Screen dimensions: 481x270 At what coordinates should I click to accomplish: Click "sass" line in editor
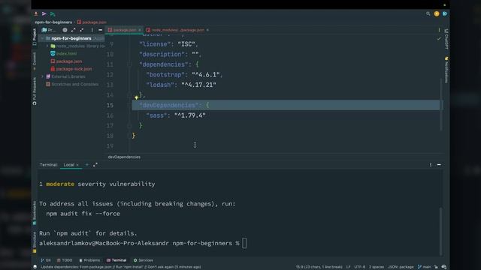175,115
